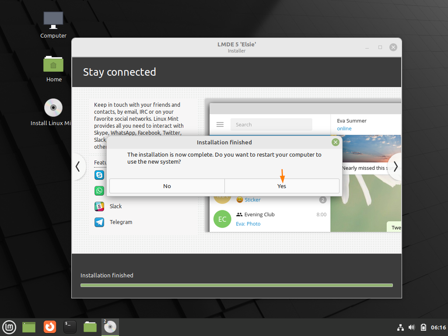
Task: Click the Eva: Photo text
Action: (248, 224)
